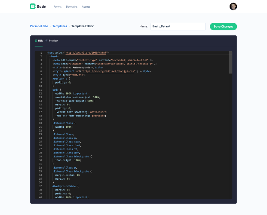The height and width of the screenshot is (215, 267).
Task: Open the user profile avatar
Action: pos(233,6)
